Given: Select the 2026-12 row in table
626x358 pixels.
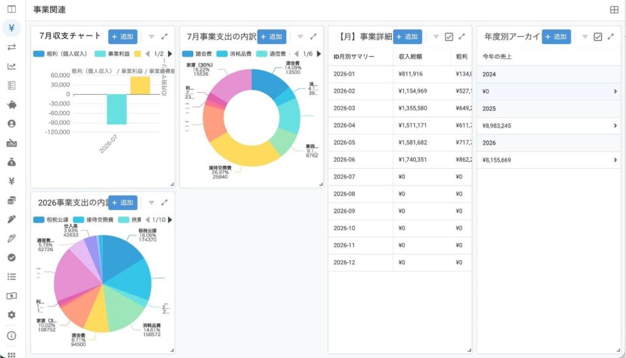Looking at the screenshot, I should (x=400, y=263).
